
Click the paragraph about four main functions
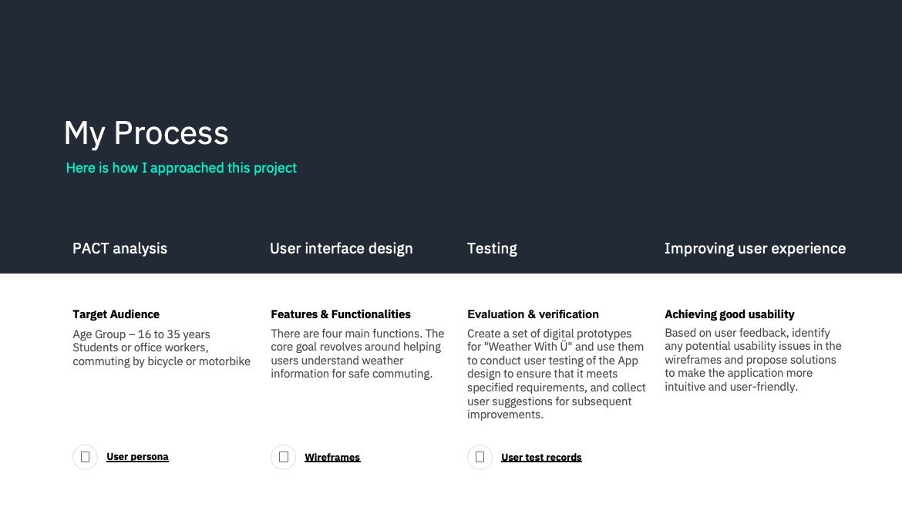[357, 354]
